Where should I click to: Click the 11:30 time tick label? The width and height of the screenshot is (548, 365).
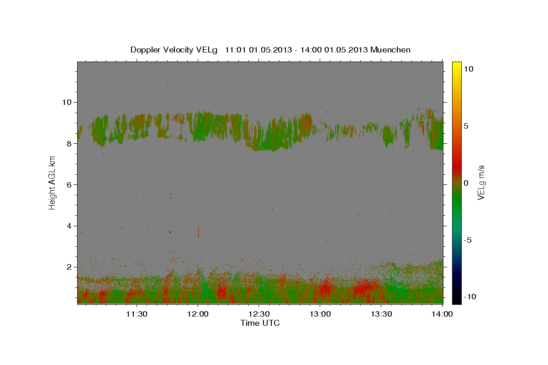137,314
